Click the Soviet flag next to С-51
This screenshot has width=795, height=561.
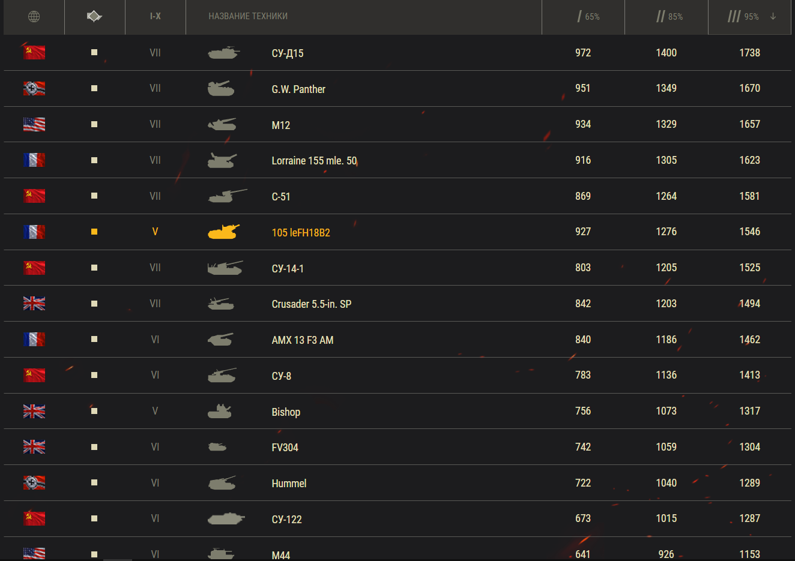[34, 196]
